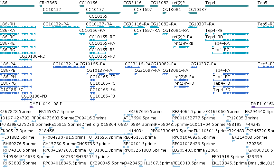Click the CR43363 gene label
This screenshot has width=274, height=168.
48,3
